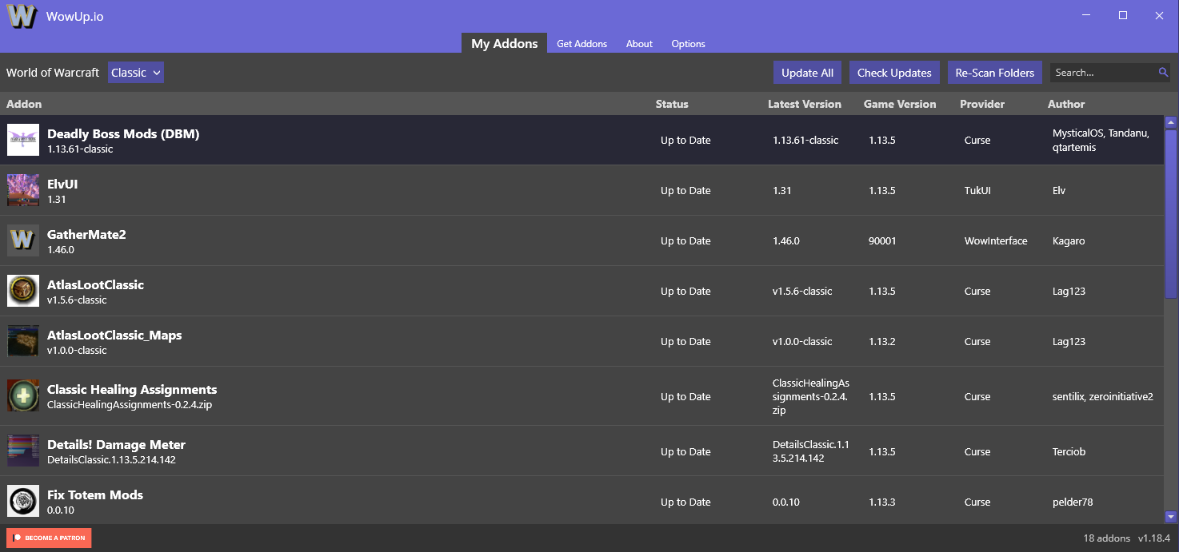This screenshot has height=552, width=1179.
Task: Click the WowInterface provider cell for GatherMate2
Action: [x=996, y=240]
